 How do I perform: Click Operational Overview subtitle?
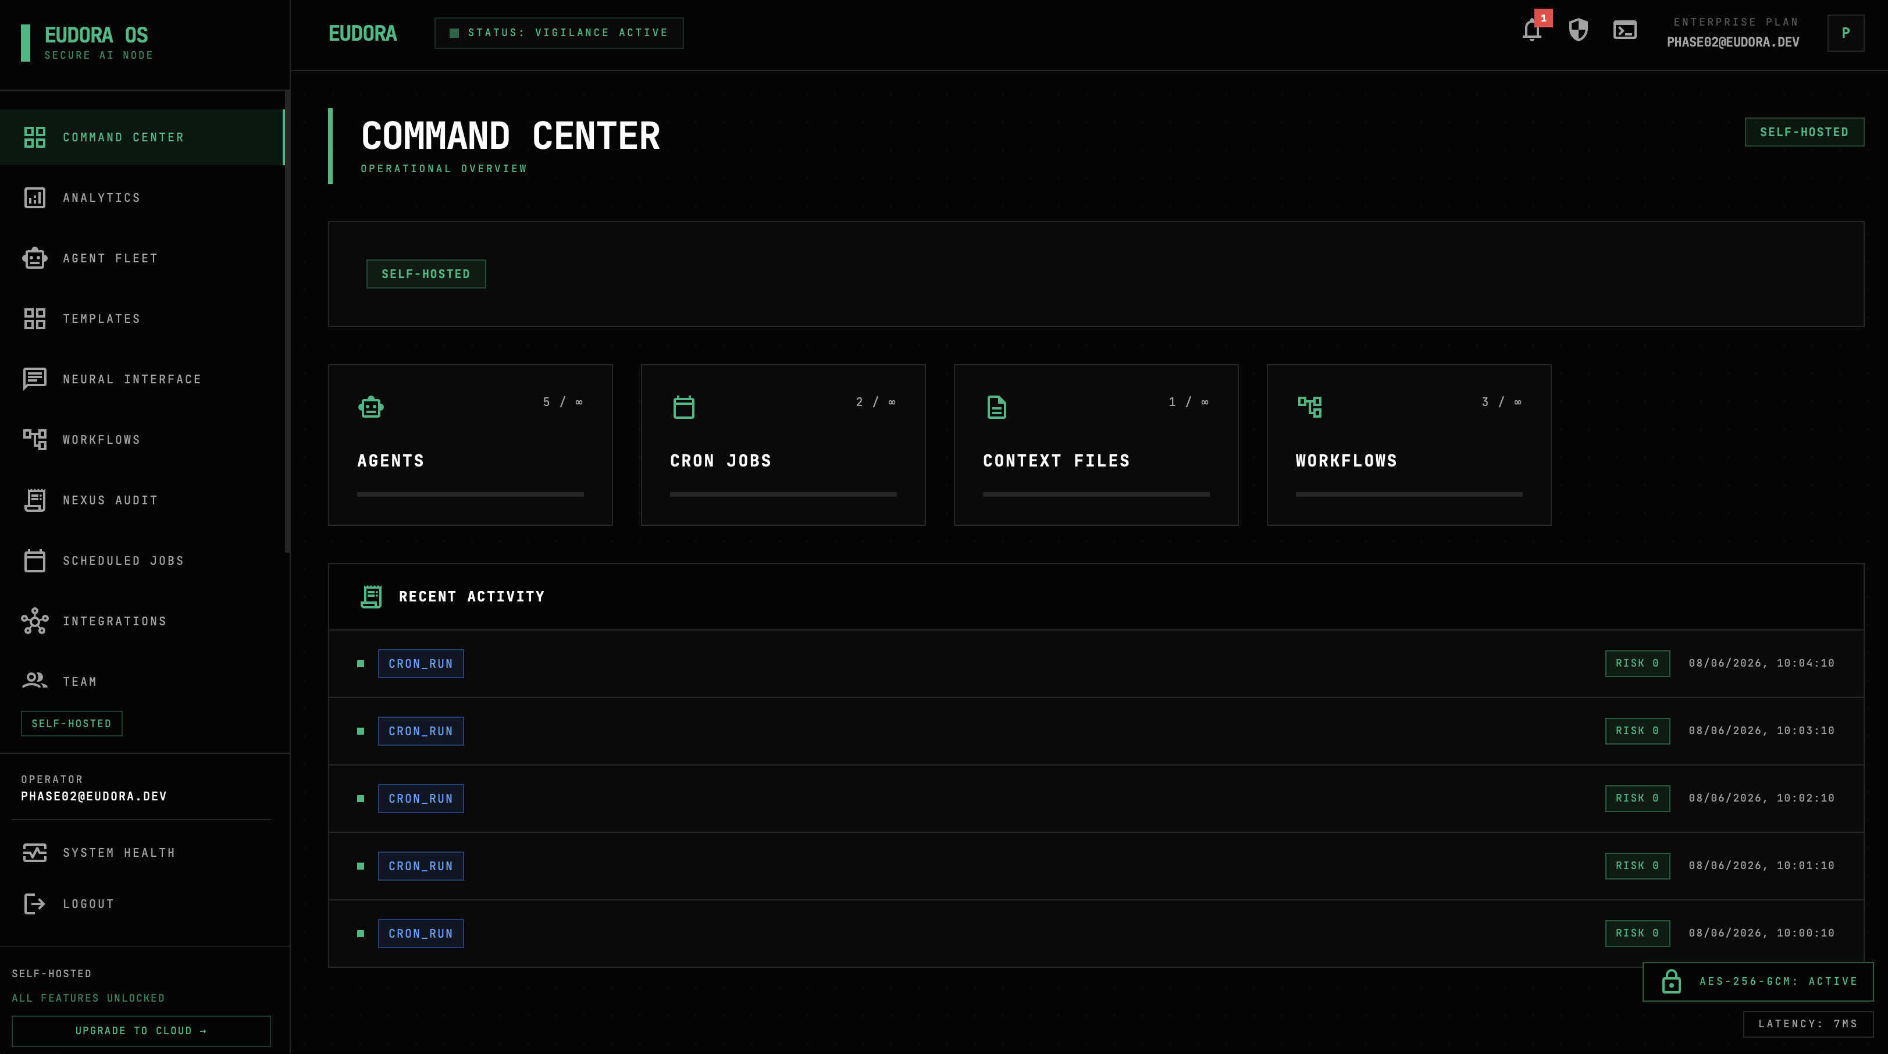pos(443,169)
